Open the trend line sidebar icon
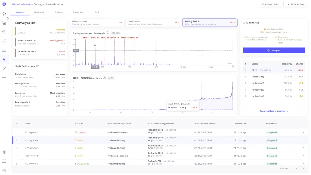This screenshot has height=175, width=311. tap(4, 50)
